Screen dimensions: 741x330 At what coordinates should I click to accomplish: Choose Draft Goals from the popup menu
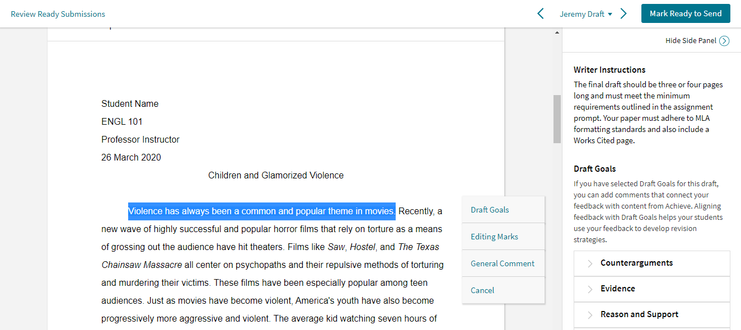(490, 210)
